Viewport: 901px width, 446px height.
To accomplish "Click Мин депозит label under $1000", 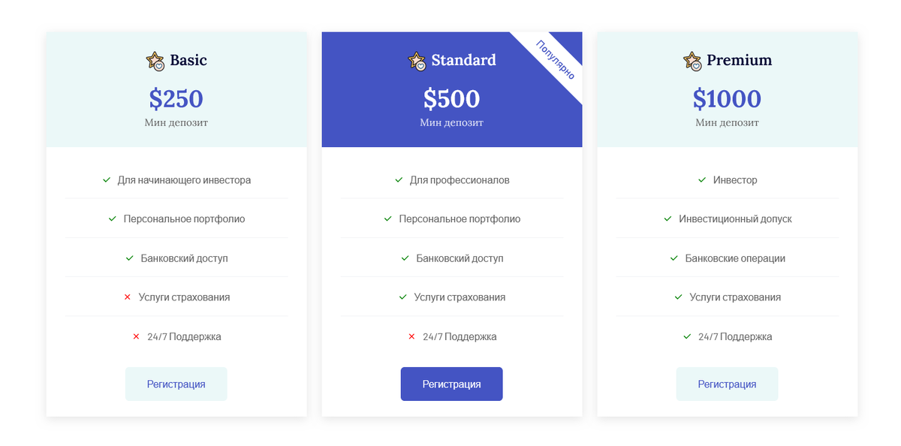I will click(x=727, y=122).
